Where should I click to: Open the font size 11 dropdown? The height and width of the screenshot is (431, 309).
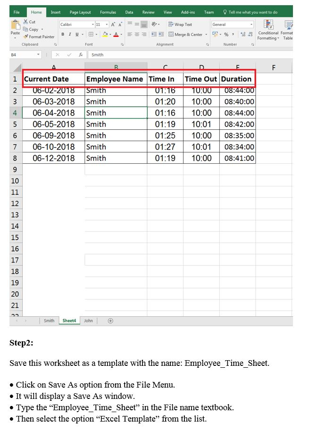(x=107, y=25)
